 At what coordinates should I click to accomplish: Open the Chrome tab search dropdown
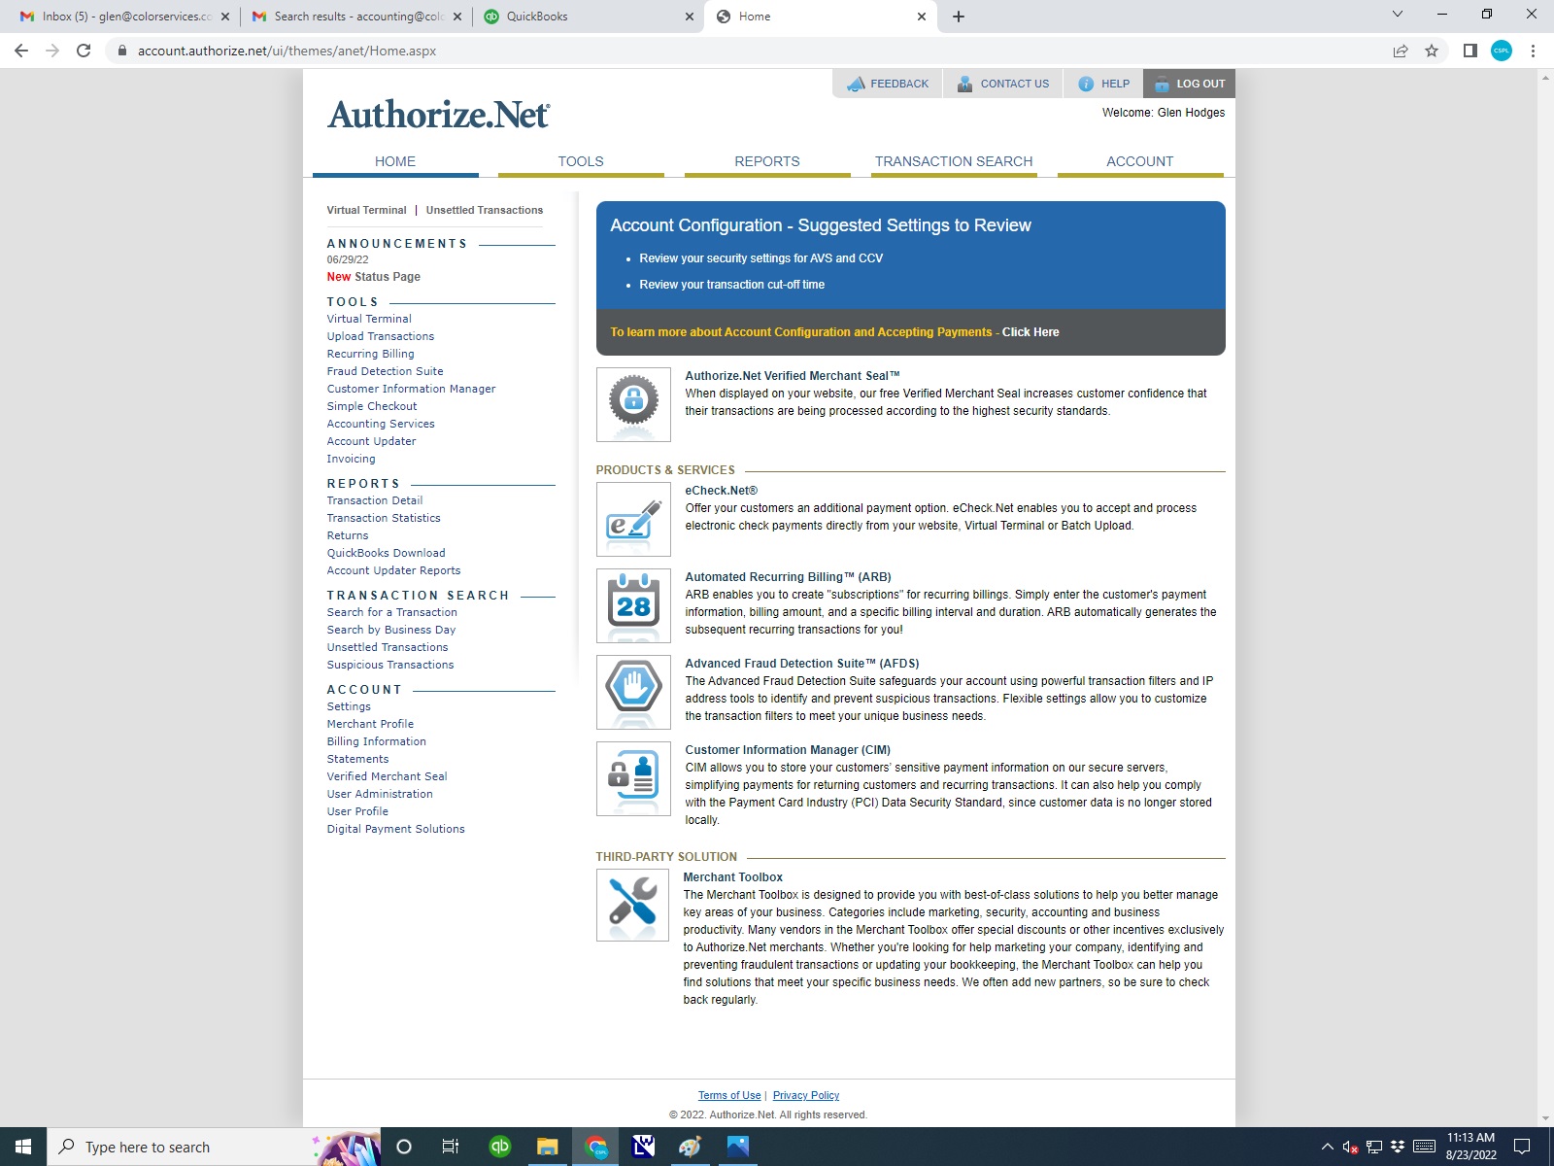1397,15
